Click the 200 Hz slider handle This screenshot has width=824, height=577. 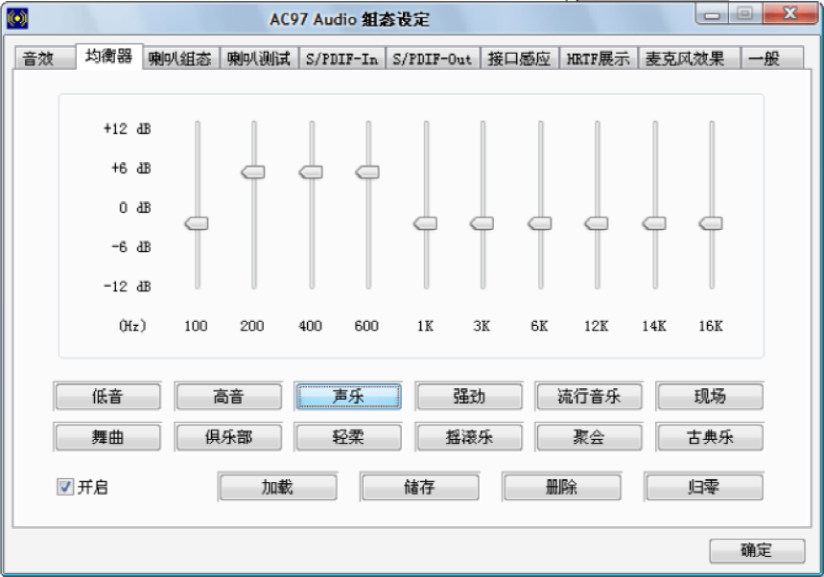(253, 173)
